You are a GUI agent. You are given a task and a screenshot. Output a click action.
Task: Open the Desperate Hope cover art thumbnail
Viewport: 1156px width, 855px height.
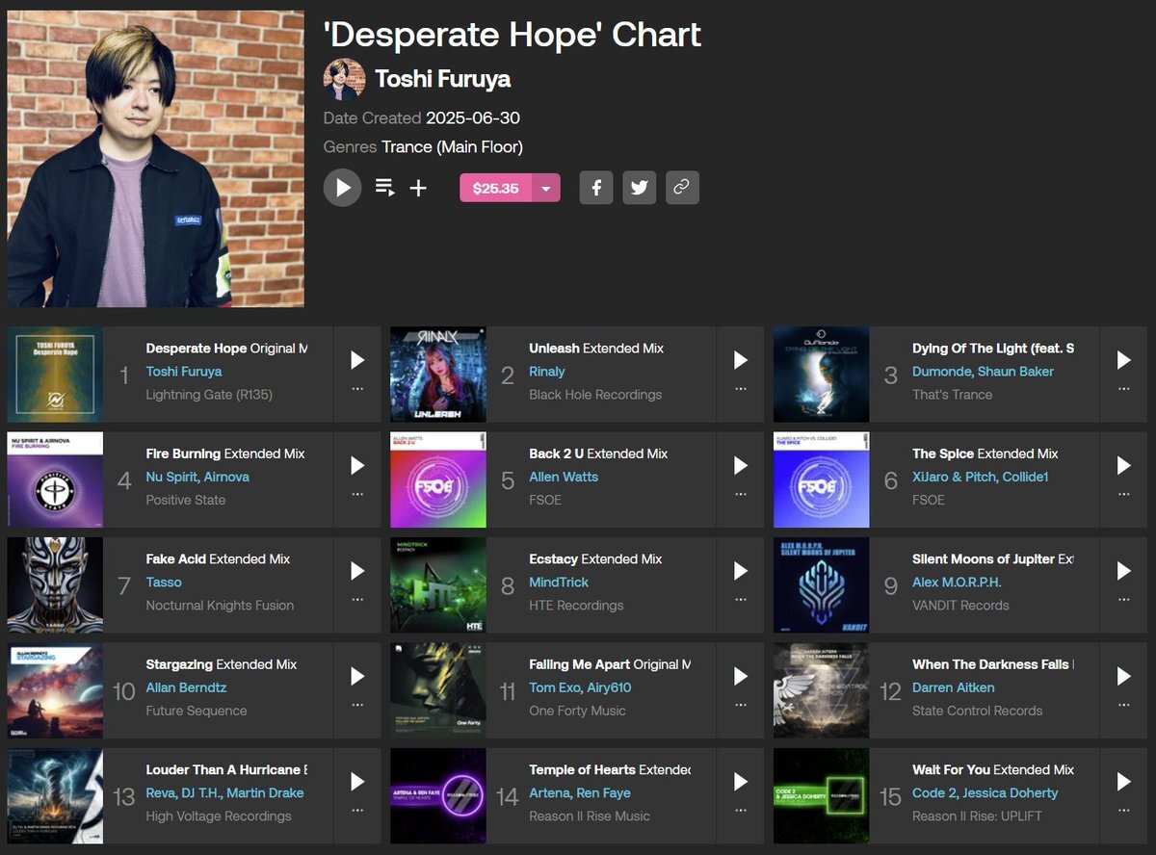tap(55, 375)
